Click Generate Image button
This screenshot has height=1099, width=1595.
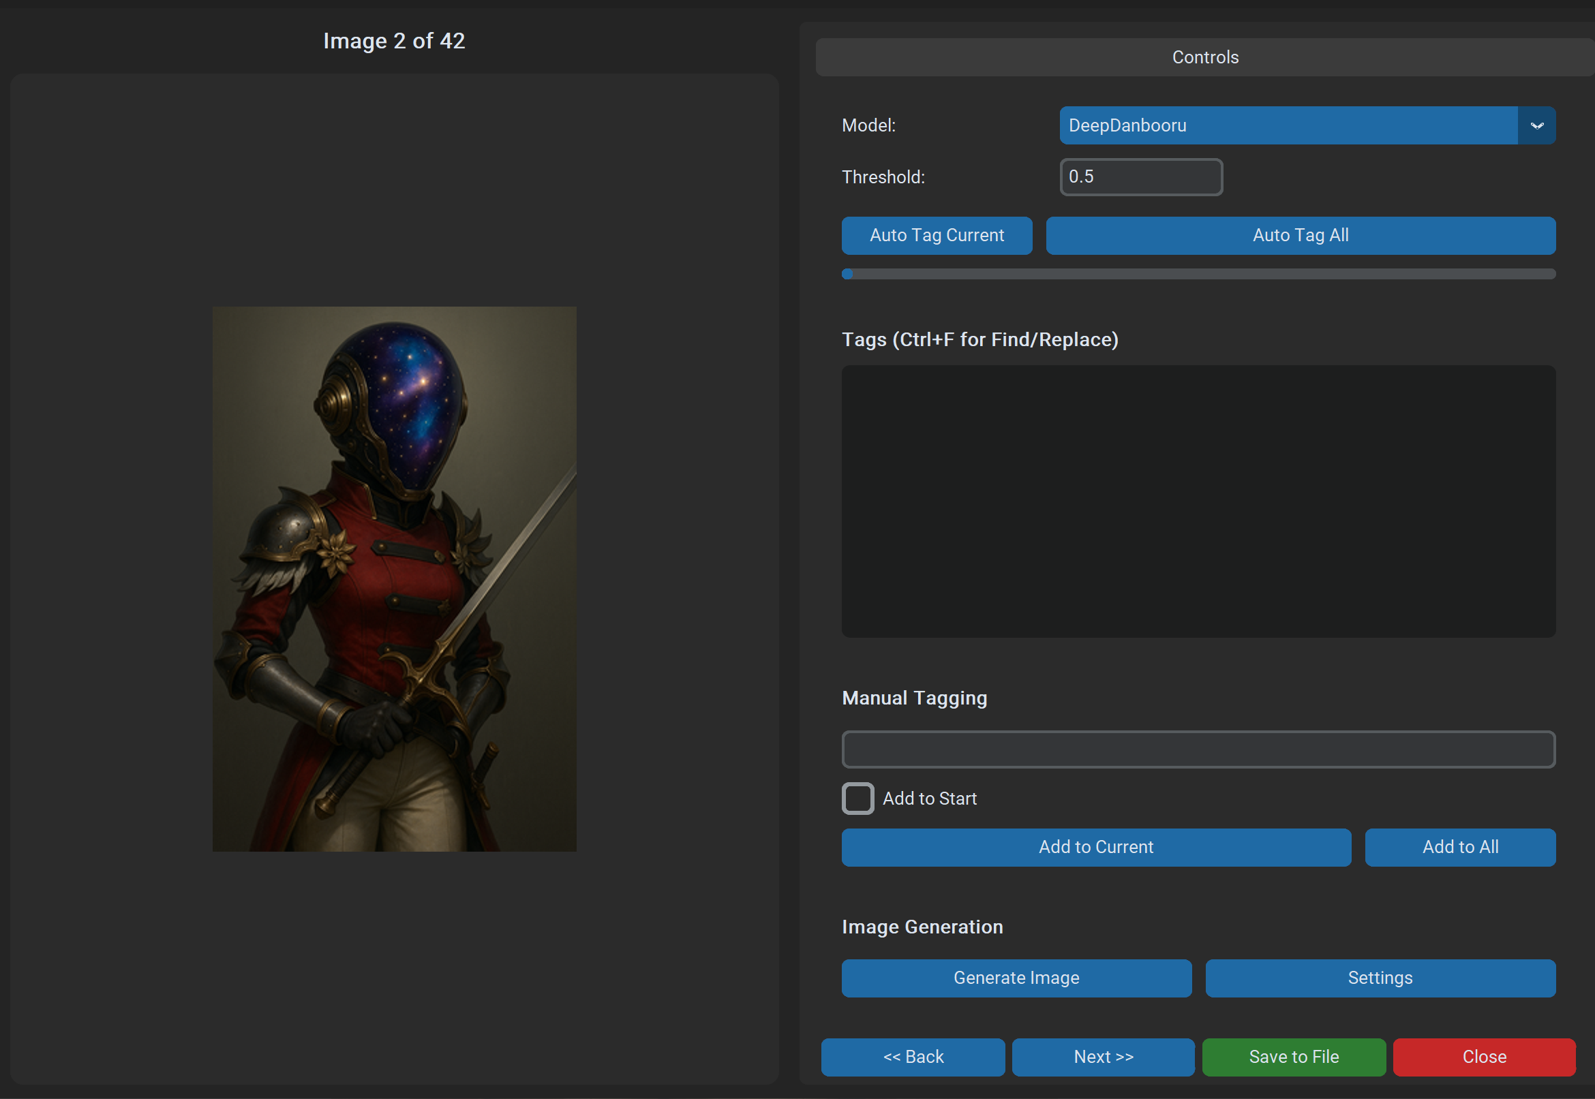coord(1016,978)
